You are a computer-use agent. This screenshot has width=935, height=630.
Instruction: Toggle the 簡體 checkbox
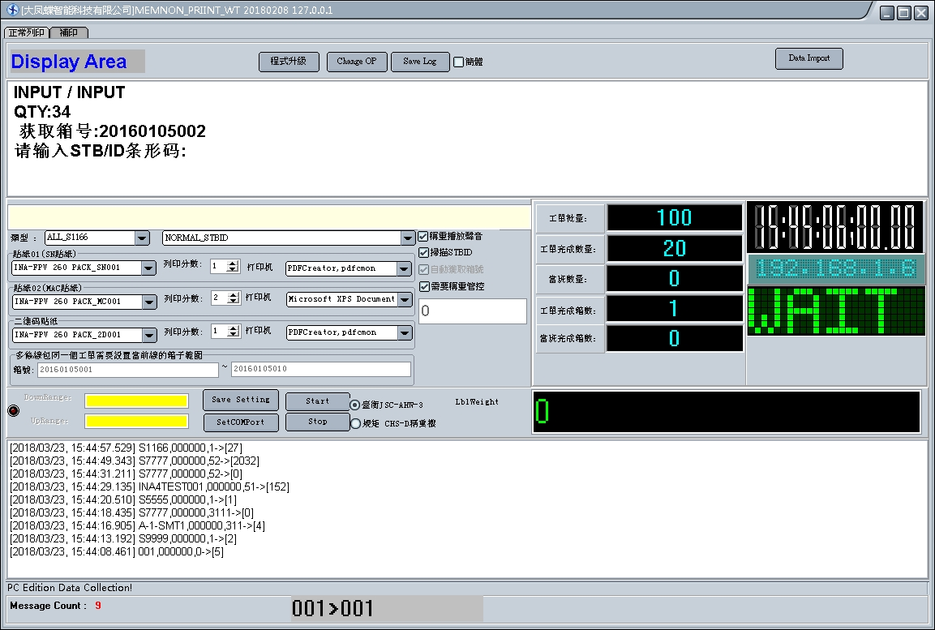tap(458, 62)
